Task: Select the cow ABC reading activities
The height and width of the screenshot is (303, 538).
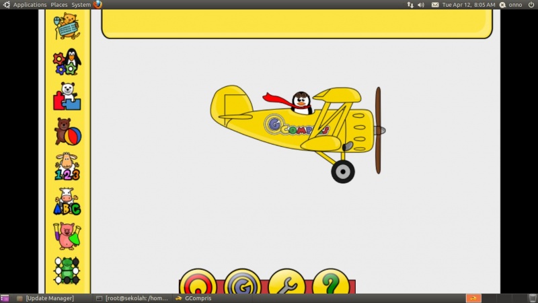Action: tap(67, 201)
